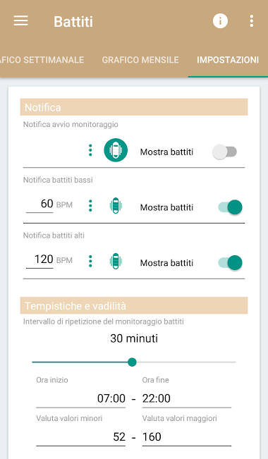Enable Mostra battiti for avvio monitoraggio

tap(225, 152)
